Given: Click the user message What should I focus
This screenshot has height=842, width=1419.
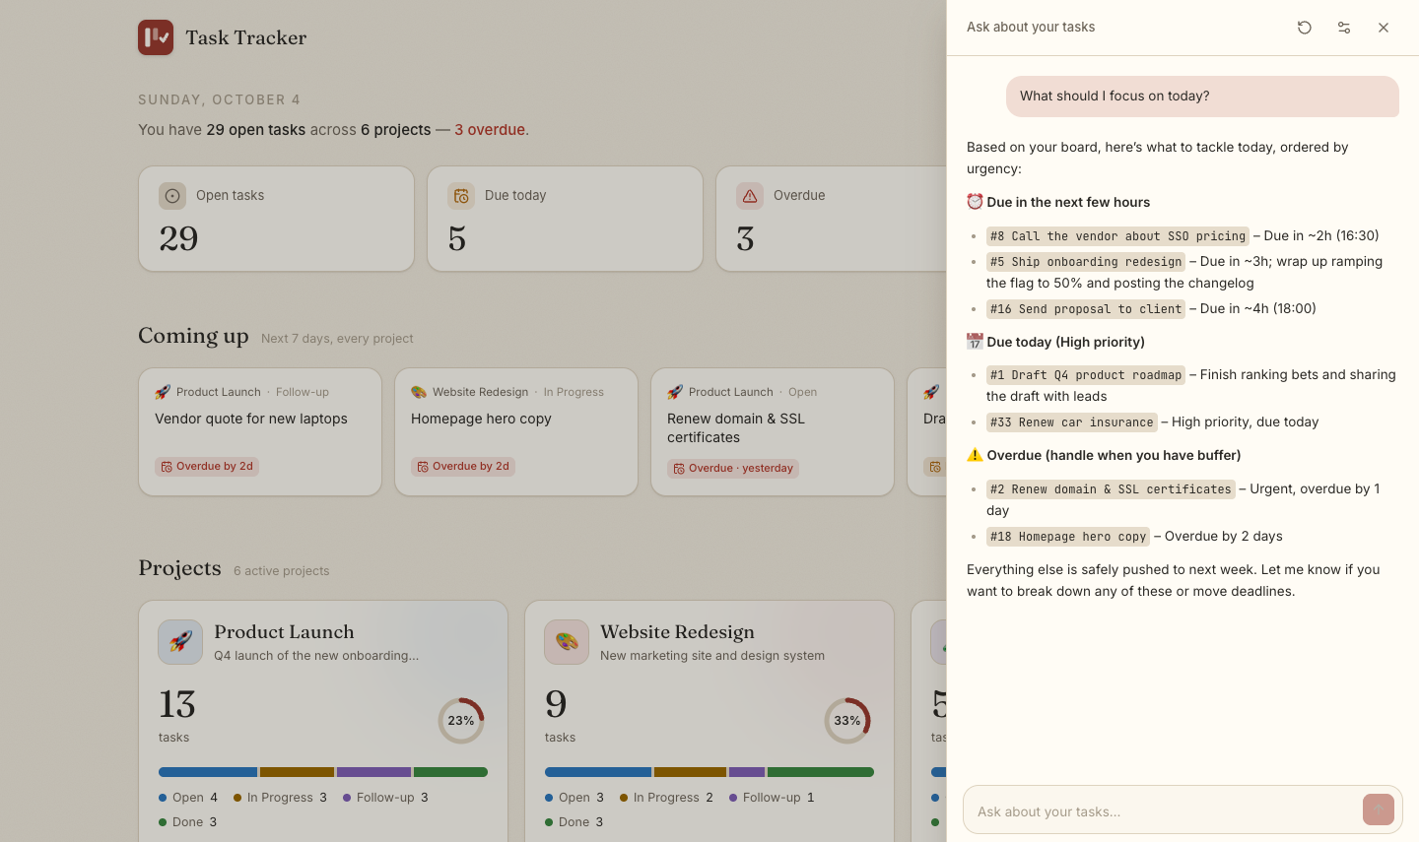Looking at the screenshot, I should coord(1202,97).
